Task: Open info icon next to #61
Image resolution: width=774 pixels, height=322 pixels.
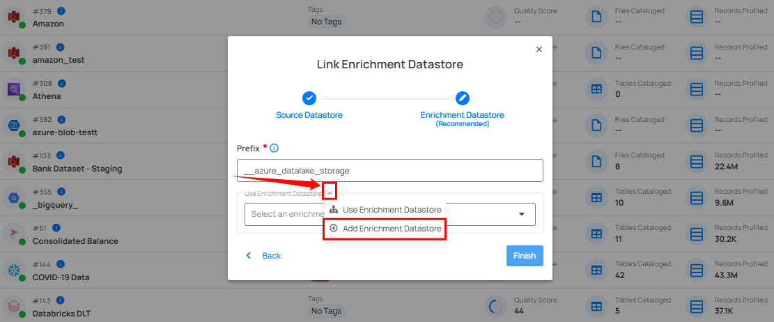Action: tap(56, 228)
